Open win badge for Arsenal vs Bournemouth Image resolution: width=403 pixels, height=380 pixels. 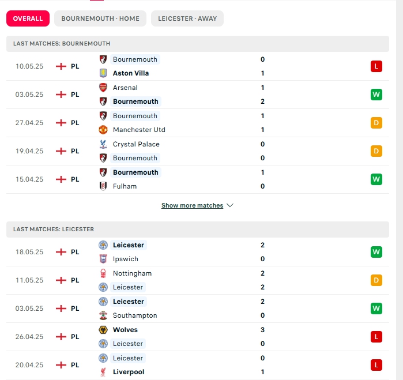pyautogui.click(x=376, y=95)
